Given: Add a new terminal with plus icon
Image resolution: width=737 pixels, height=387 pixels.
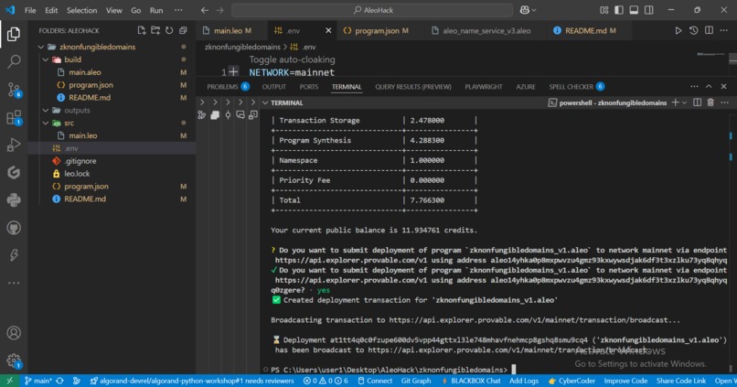Looking at the screenshot, I should pos(675,102).
